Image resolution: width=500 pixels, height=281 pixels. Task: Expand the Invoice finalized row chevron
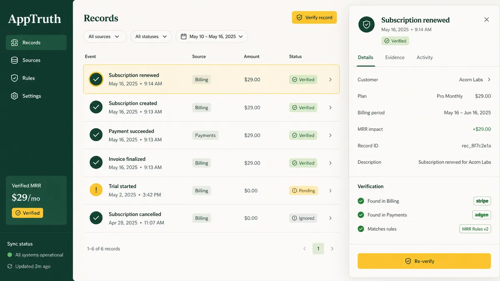click(x=330, y=163)
